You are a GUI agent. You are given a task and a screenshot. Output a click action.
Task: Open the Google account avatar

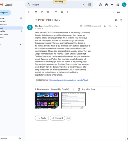(x=124, y=5)
